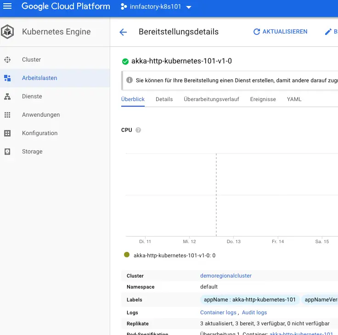Open Anwendungen in the sidebar
The width and height of the screenshot is (338, 335).
[x=55, y=115]
